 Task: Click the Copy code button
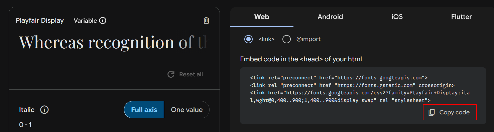tap(450, 112)
